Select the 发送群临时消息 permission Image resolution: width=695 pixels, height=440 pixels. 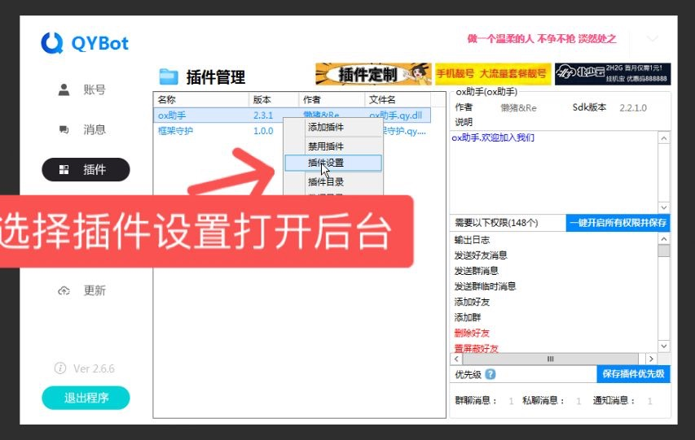[486, 286]
